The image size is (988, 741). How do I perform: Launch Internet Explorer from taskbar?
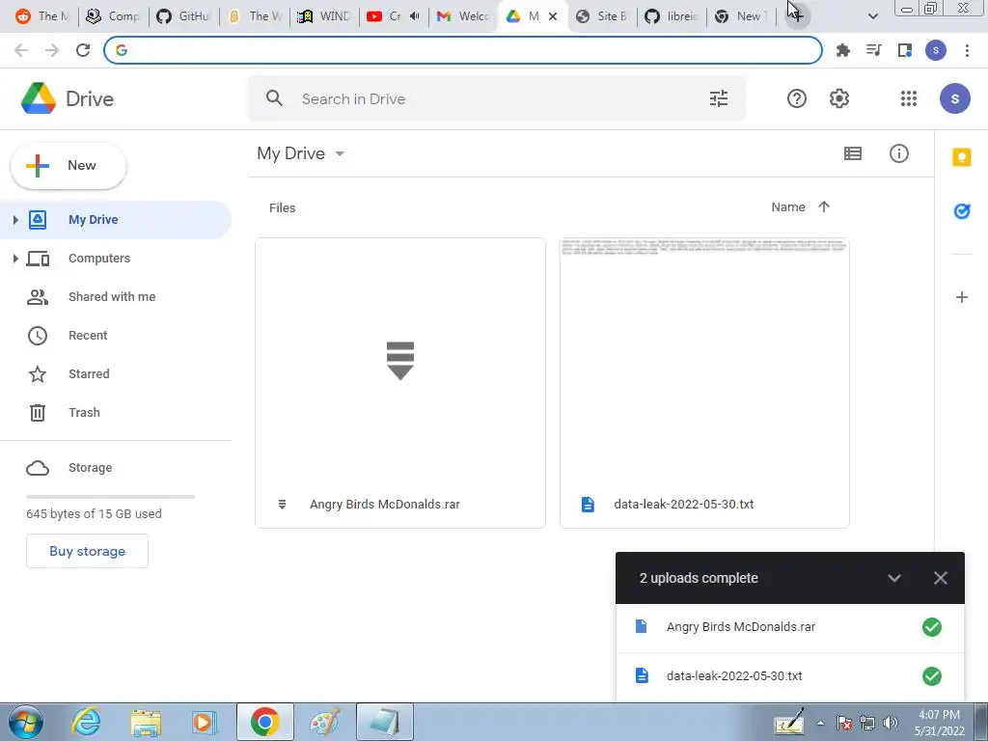[x=86, y=722]
